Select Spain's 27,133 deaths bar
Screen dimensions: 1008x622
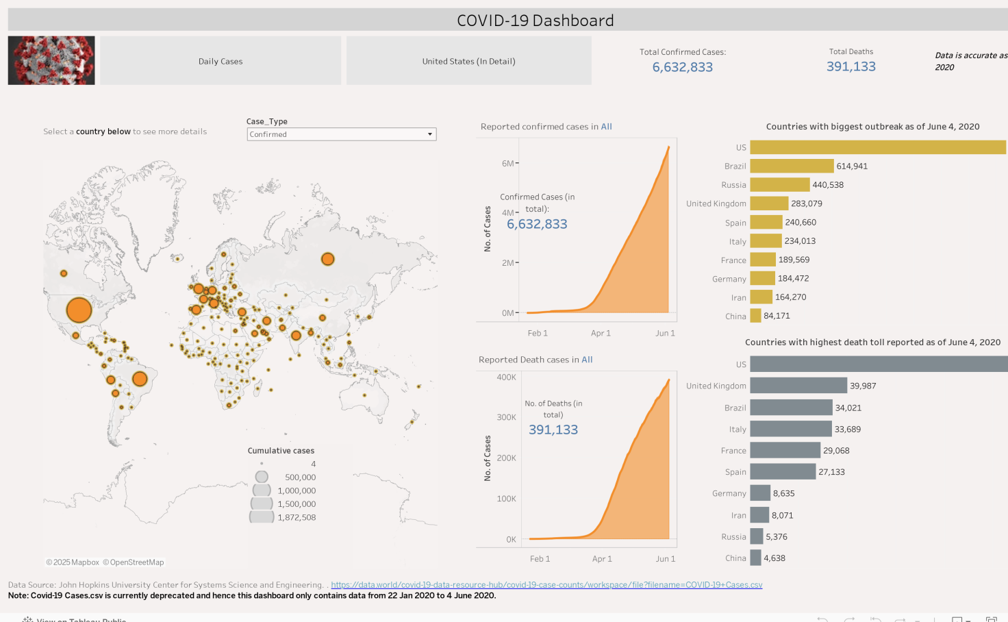[783, 472]
